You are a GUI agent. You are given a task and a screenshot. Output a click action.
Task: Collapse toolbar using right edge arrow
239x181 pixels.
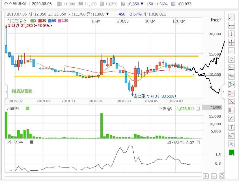pos(223,92)
